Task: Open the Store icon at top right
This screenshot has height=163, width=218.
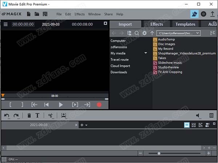Action: click(x=194, y=14)
